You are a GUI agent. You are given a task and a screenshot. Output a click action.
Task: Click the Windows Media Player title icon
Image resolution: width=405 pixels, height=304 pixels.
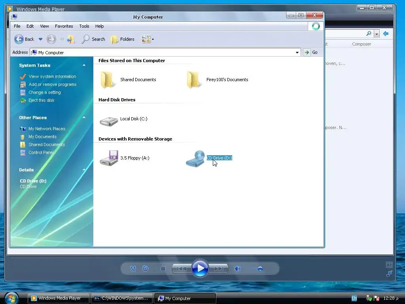(10, 9)
